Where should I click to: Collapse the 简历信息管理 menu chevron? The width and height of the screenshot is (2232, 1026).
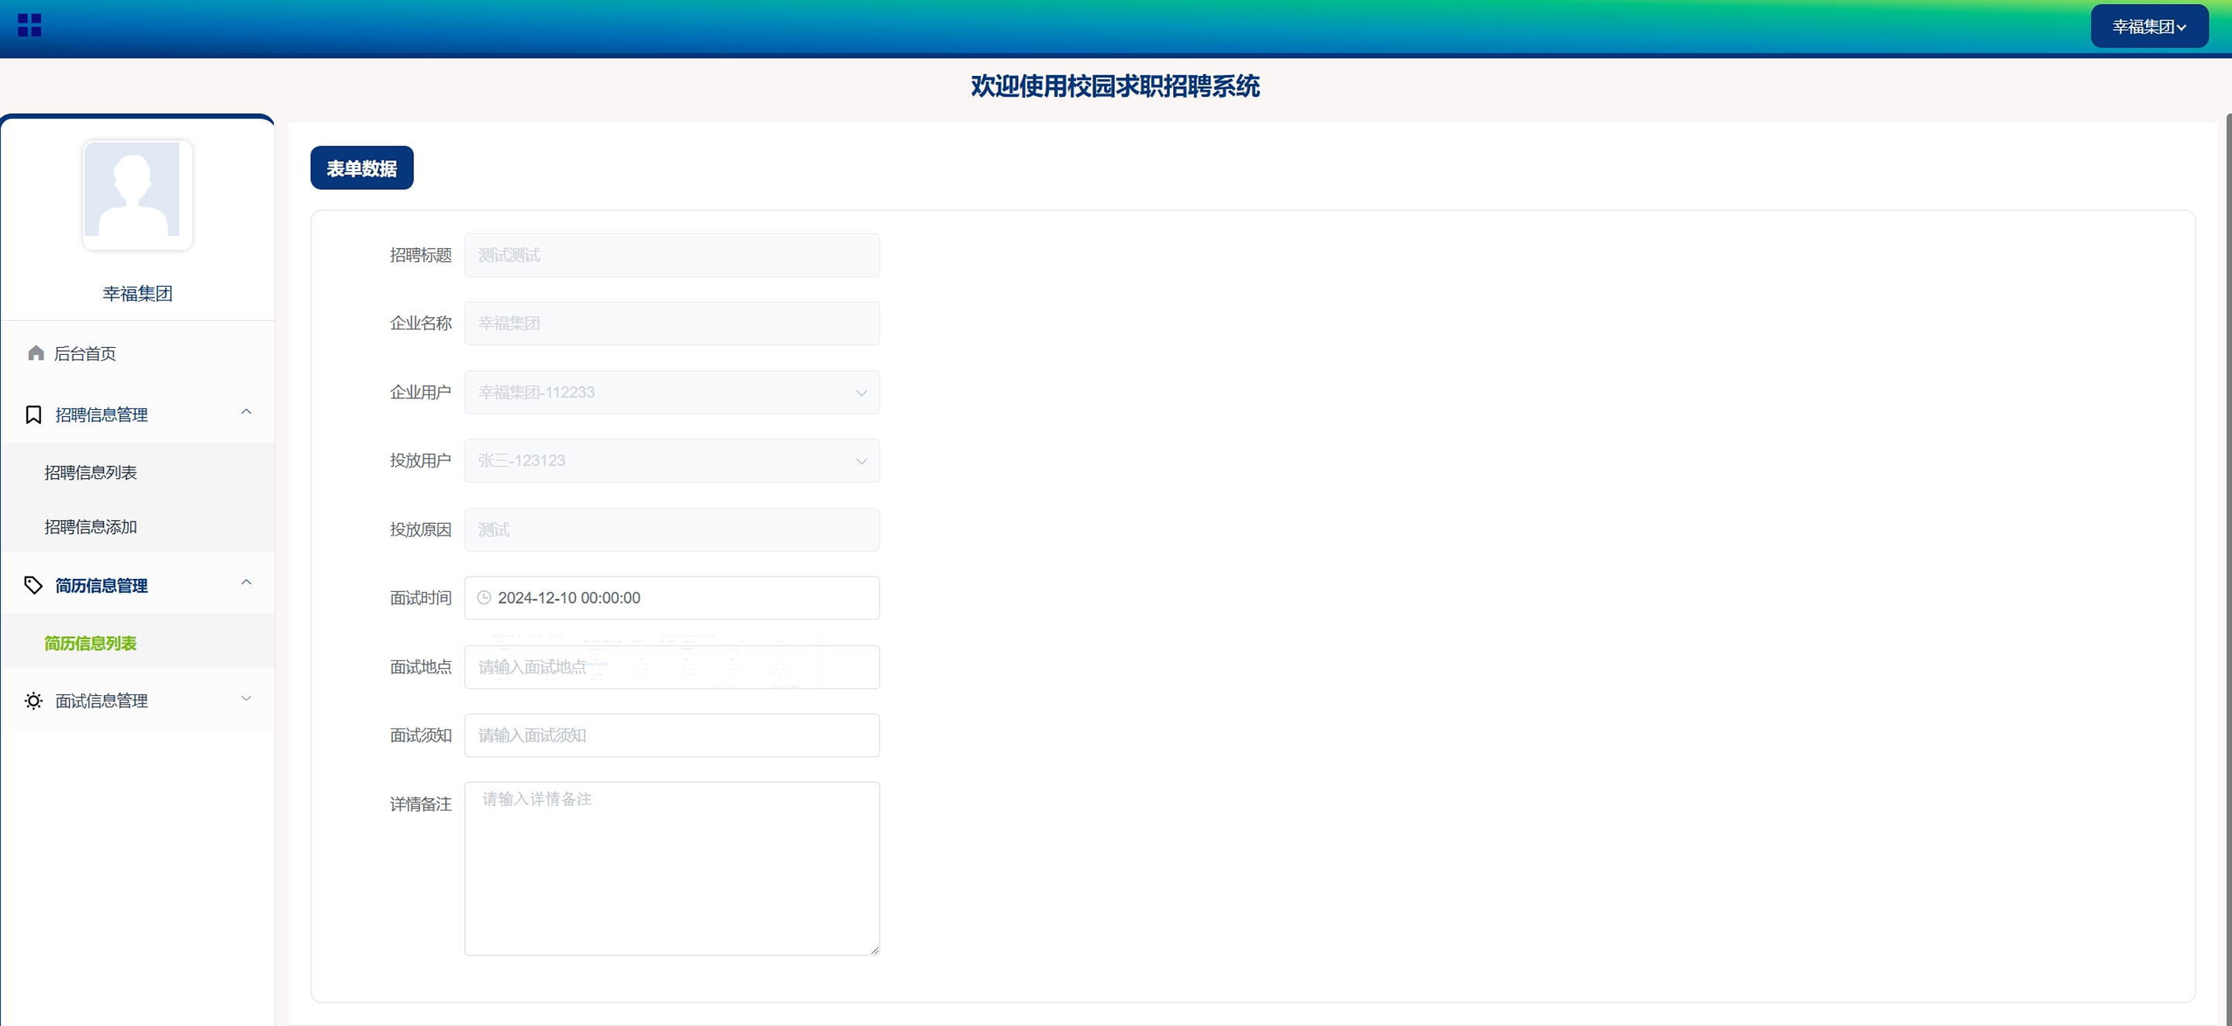click(x=246, y=583)
